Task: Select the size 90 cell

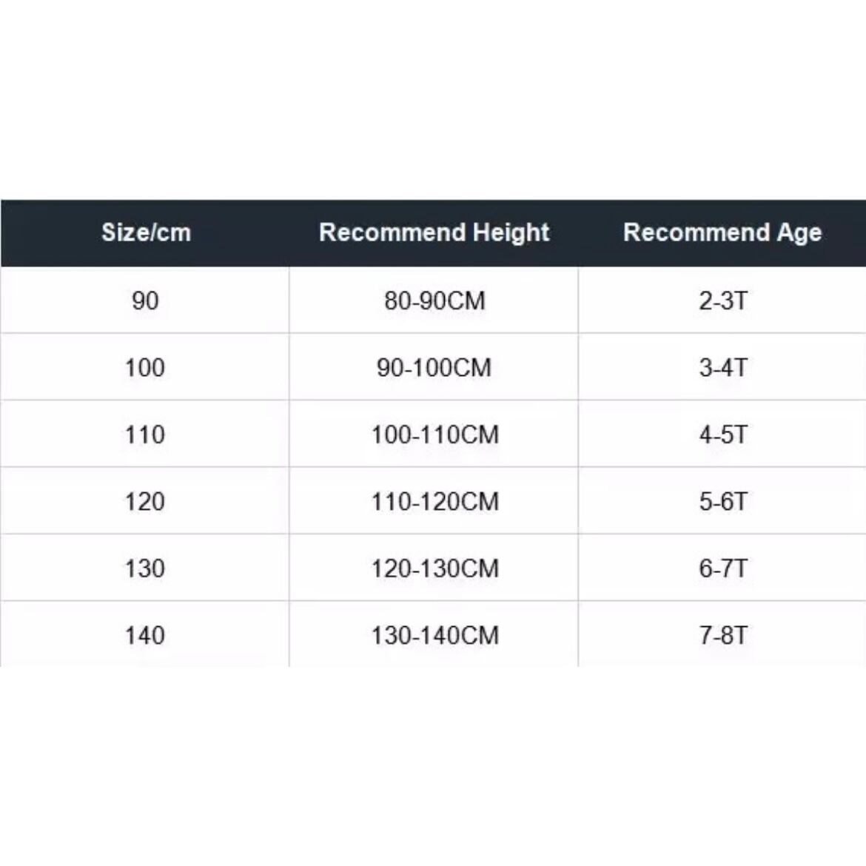Action: pos(145,301)
